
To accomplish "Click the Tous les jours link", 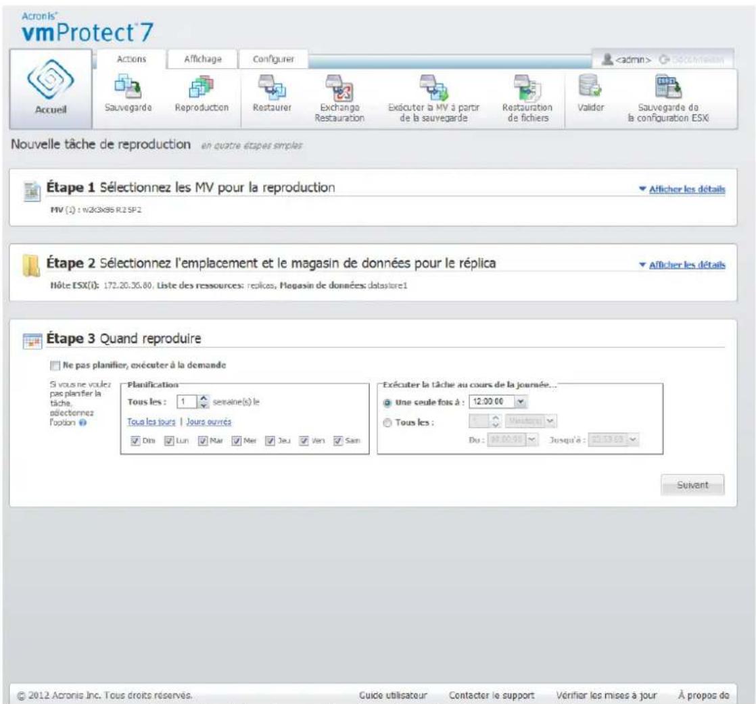I will pos(151,422).
